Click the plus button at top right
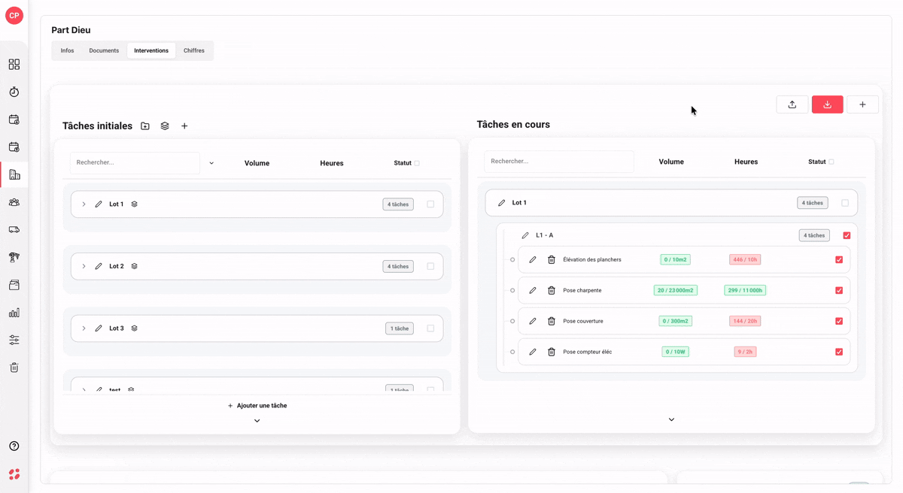 tap(863, 104)
